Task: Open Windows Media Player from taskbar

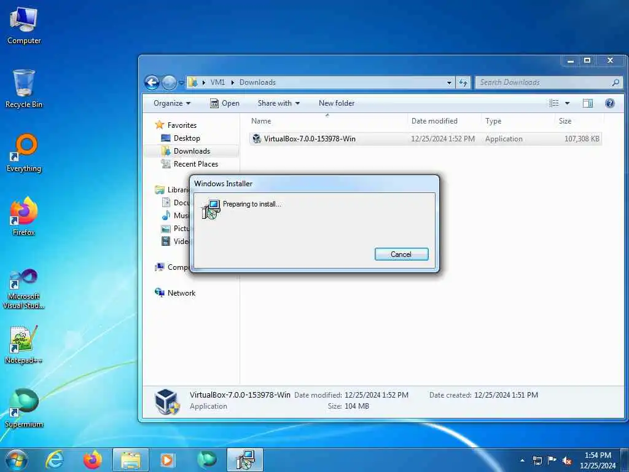Action: pyautogui.click(x=168, y=460)
